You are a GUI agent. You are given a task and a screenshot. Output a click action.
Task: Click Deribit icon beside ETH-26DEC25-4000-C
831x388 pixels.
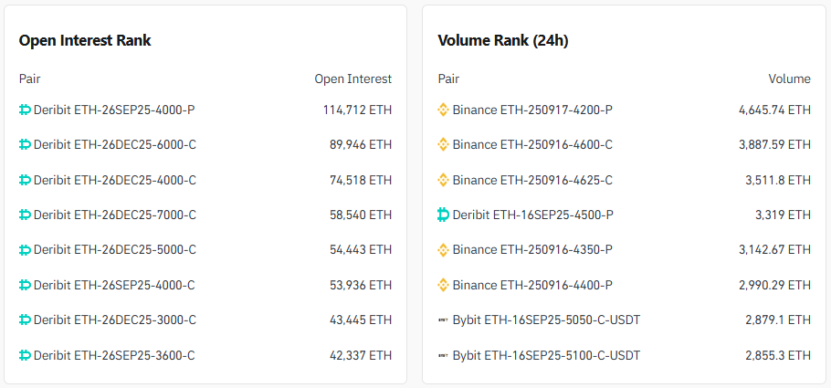click(x=25, y=180)
